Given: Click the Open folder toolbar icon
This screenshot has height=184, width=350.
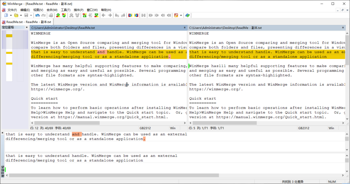Looking at the screenshot, I should pos(16,15).
